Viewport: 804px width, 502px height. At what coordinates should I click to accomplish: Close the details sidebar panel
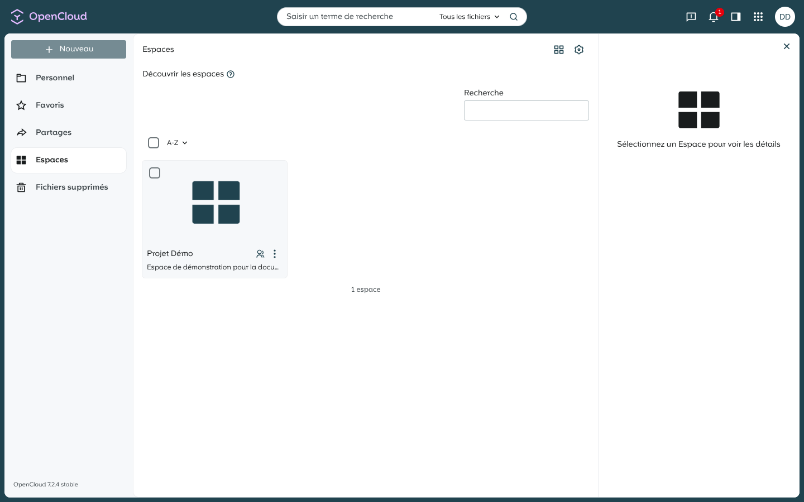(x=787, y=46)
